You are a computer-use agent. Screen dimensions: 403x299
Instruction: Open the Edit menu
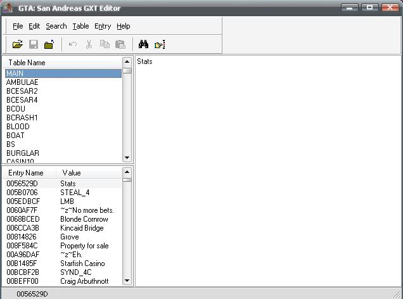click(x=34, y=26)
